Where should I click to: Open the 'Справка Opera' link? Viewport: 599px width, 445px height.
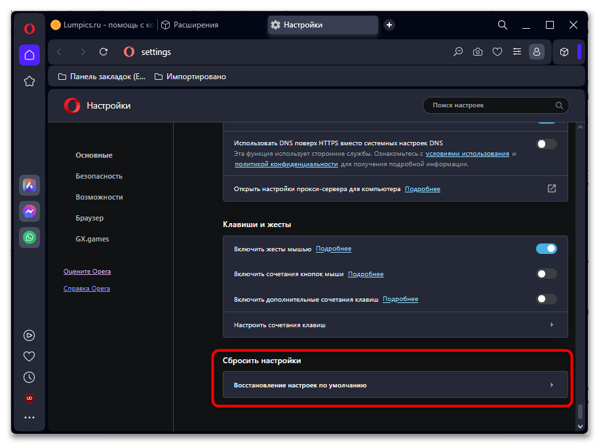(87, 289)
